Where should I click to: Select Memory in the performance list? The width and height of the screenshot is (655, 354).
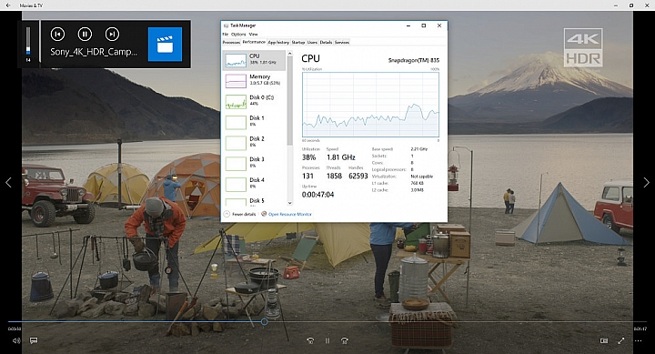254,81
